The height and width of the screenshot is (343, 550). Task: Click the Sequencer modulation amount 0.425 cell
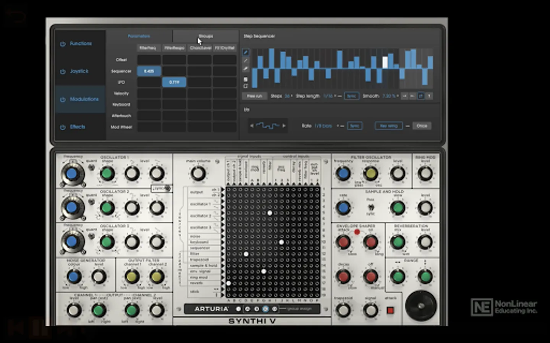point(149,71)
